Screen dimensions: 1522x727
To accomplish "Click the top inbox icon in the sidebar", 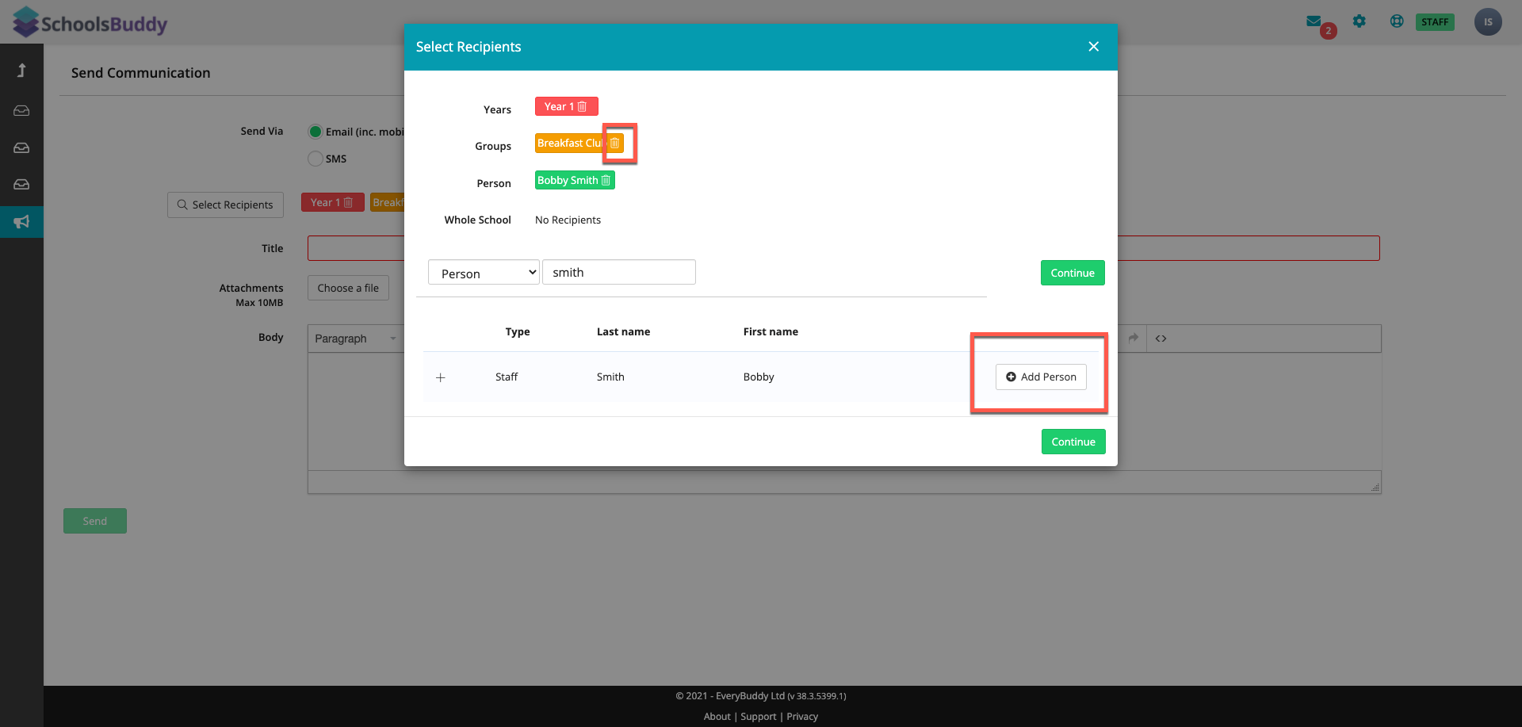I will point(21,111).
